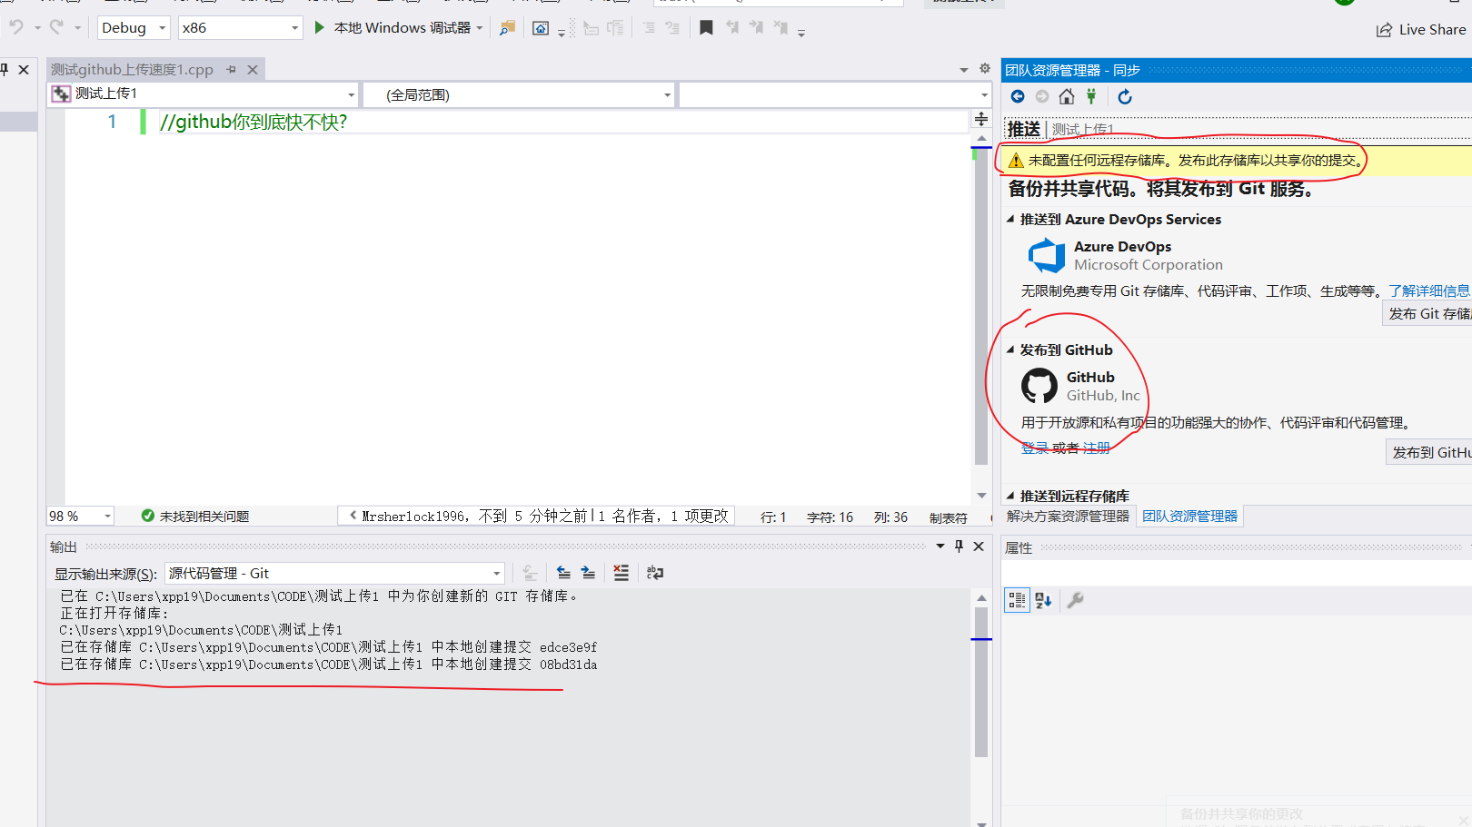This screenshot has width=1472, height=827.
Task: Open Output window position dropdown arrow
Action: [940, 546]
